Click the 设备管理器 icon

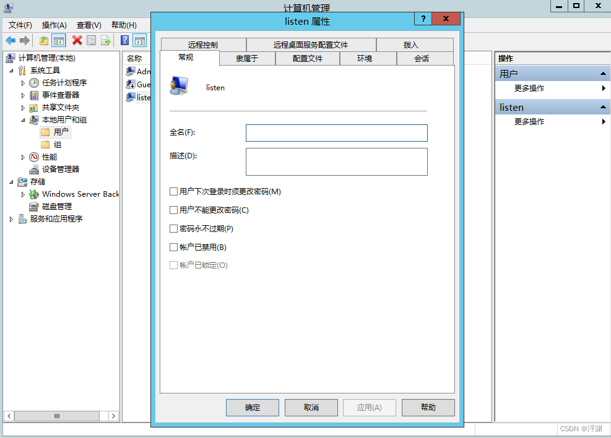(34, 170)
